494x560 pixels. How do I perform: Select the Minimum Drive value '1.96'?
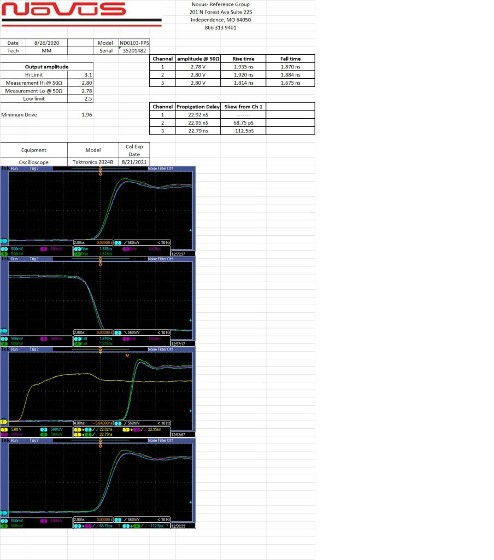pos(80,115)
